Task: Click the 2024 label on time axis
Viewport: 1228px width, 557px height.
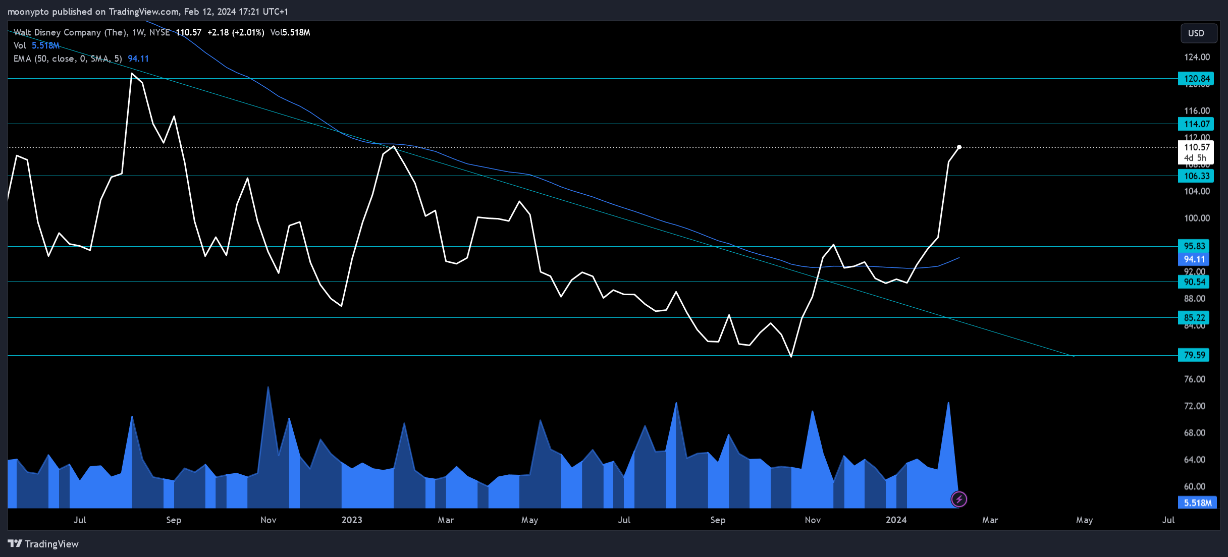Action: 896,520
